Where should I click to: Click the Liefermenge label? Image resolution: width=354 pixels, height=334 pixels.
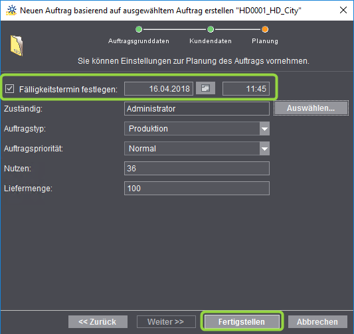click(28, 189)
